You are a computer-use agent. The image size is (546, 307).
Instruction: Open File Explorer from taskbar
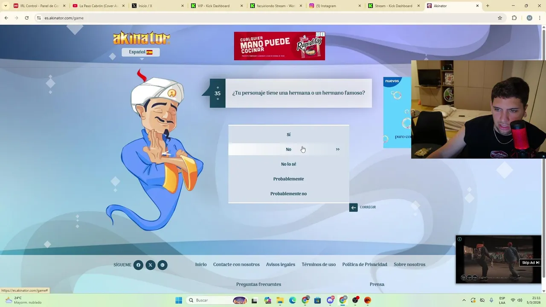[280, 300]
